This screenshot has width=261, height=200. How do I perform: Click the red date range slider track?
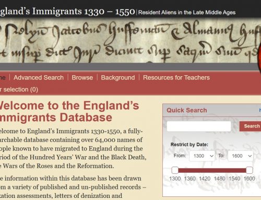coord(212,170)
